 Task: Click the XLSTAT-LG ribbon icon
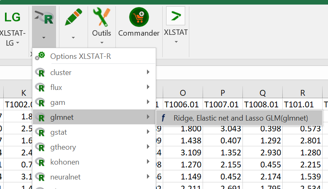[x=12, y=17]
